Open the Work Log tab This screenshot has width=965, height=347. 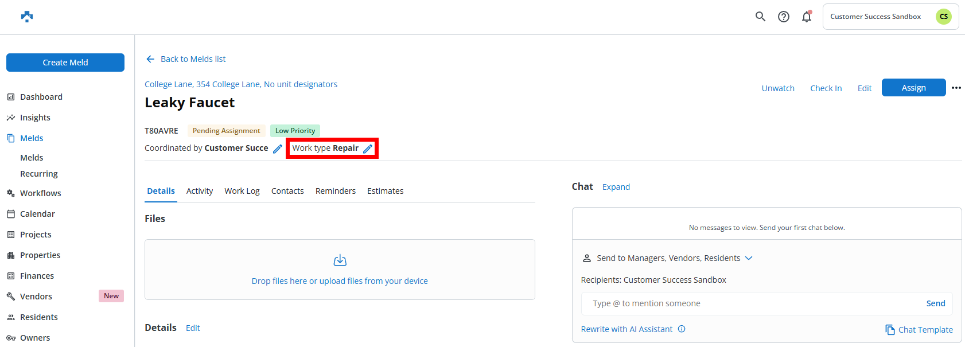tap(242, 191)
